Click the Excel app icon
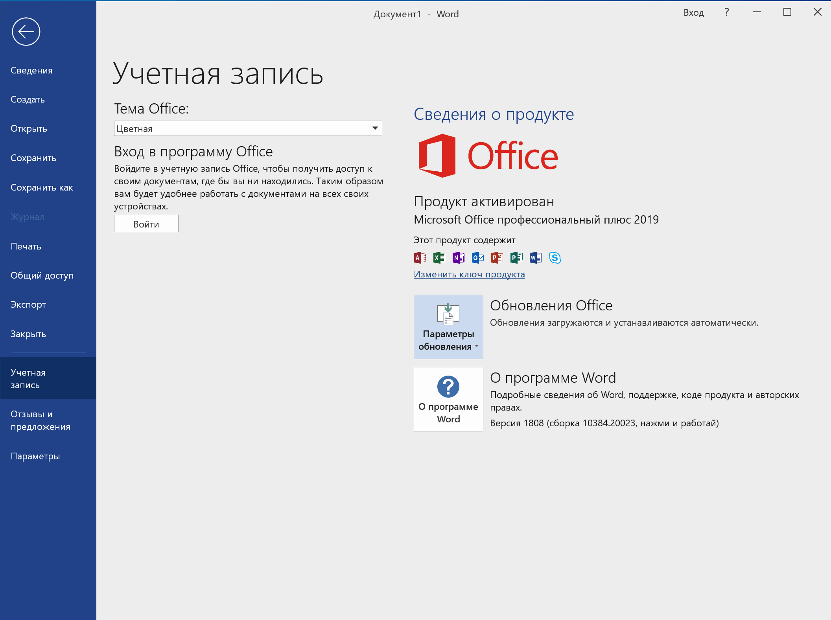Image resolution: width=831 pixels, height=620 pixels. pyautogui.click(x=439, y=258)
